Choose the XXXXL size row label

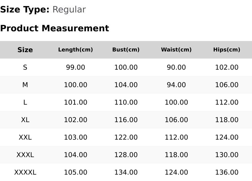pyautogui.click(x=25, y=173)
